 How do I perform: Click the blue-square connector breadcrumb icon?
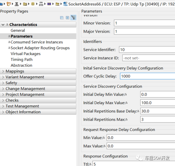pos(49,4)
